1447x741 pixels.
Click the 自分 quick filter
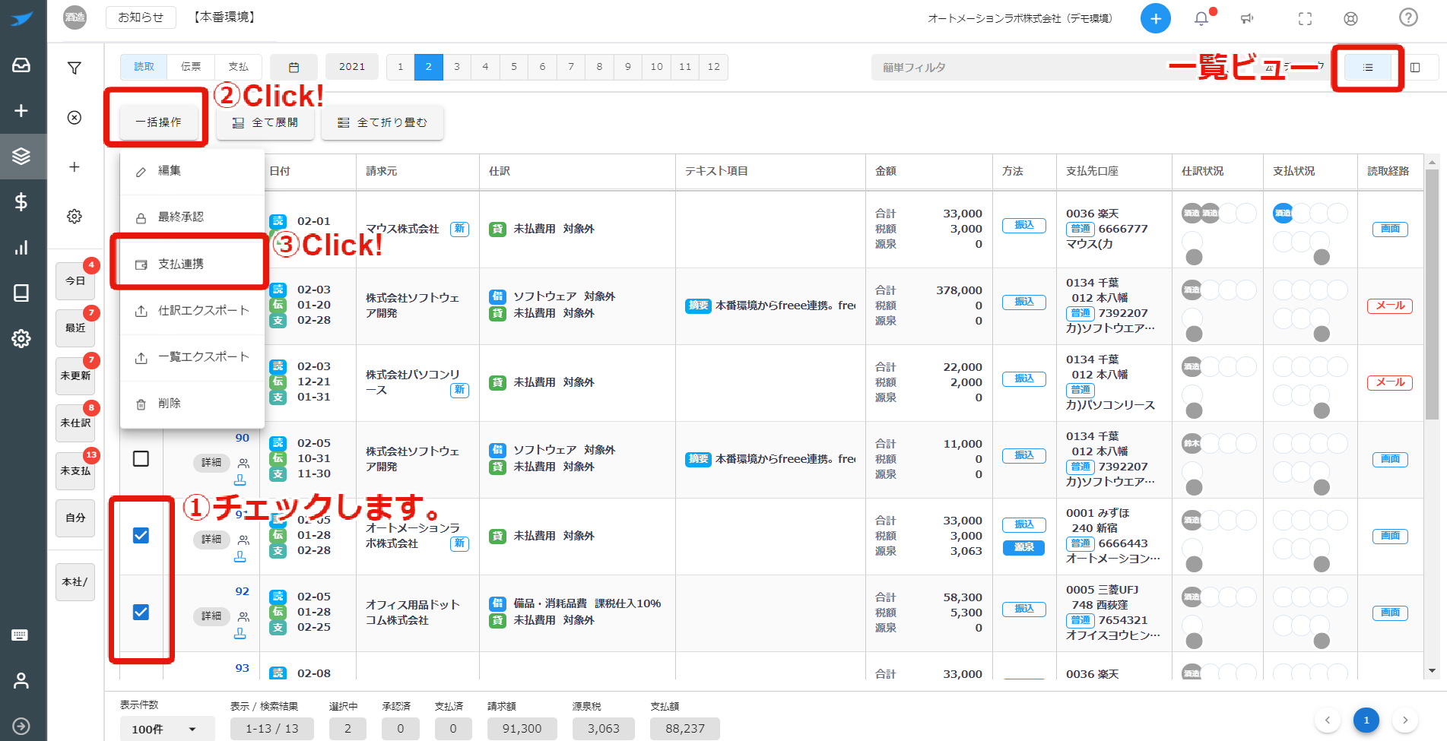click(75, 518)
